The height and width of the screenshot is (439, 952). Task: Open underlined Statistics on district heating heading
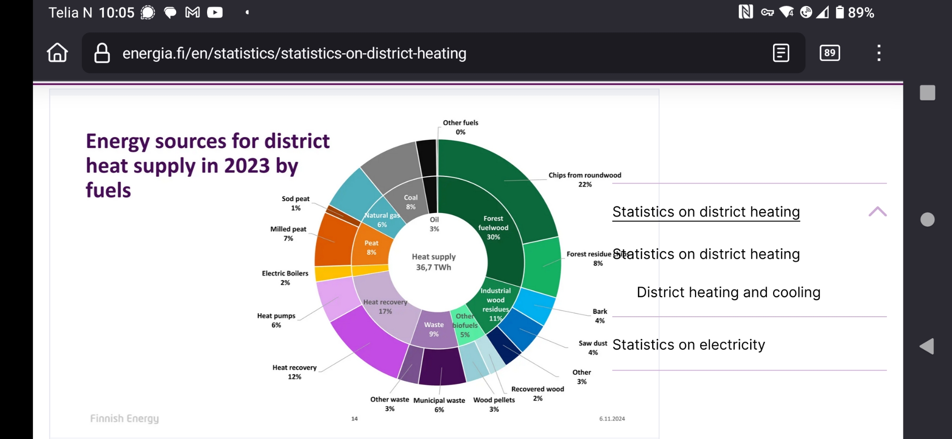coord(705,212)
